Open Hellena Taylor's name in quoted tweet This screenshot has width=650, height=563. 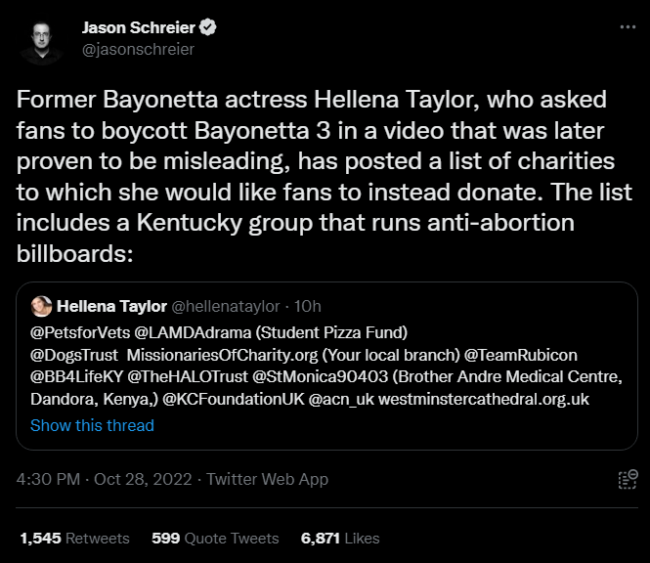(x=111, y=306)
